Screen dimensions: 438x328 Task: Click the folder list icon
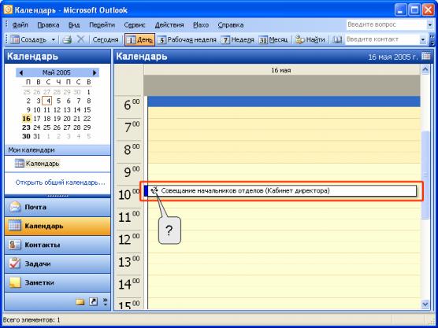click(x=80, y=302)
